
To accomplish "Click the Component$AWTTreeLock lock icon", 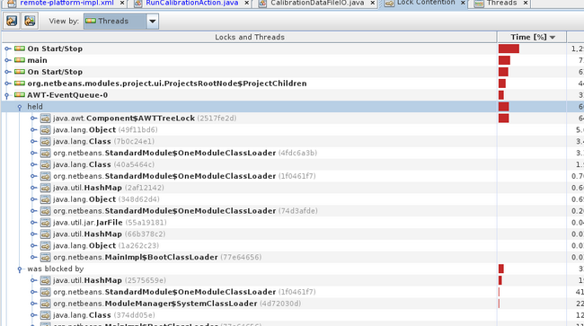I will (46, 119).
